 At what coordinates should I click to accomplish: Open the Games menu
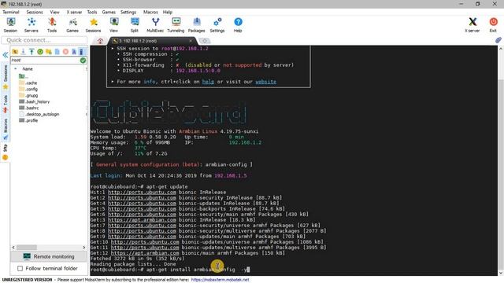coord(109,12)
